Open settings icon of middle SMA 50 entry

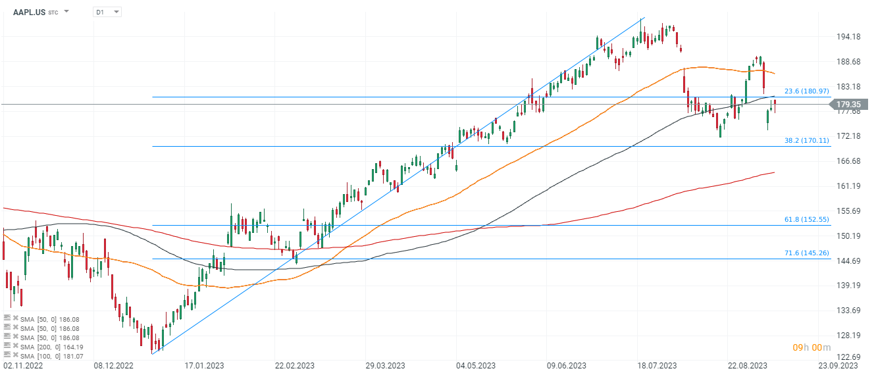pos(7,328)
